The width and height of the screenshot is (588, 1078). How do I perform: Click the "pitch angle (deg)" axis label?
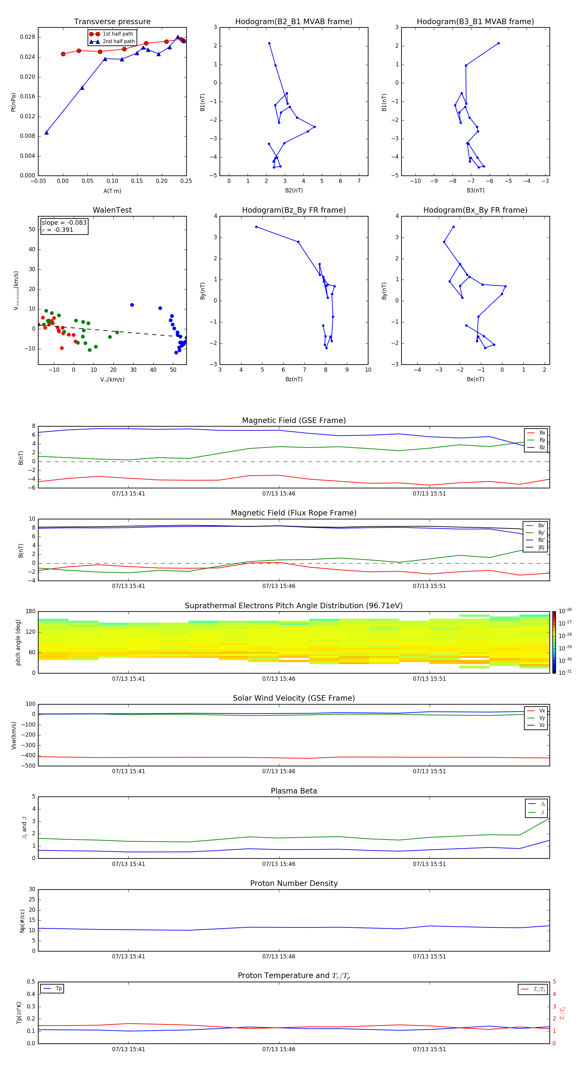point(18,642)
